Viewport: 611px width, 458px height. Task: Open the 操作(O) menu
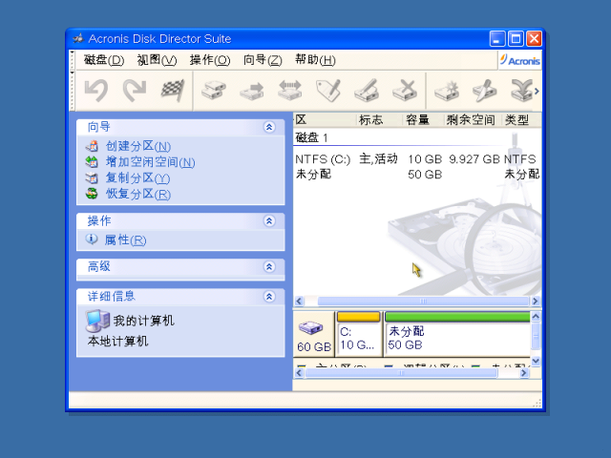click(x=210, y=60)
